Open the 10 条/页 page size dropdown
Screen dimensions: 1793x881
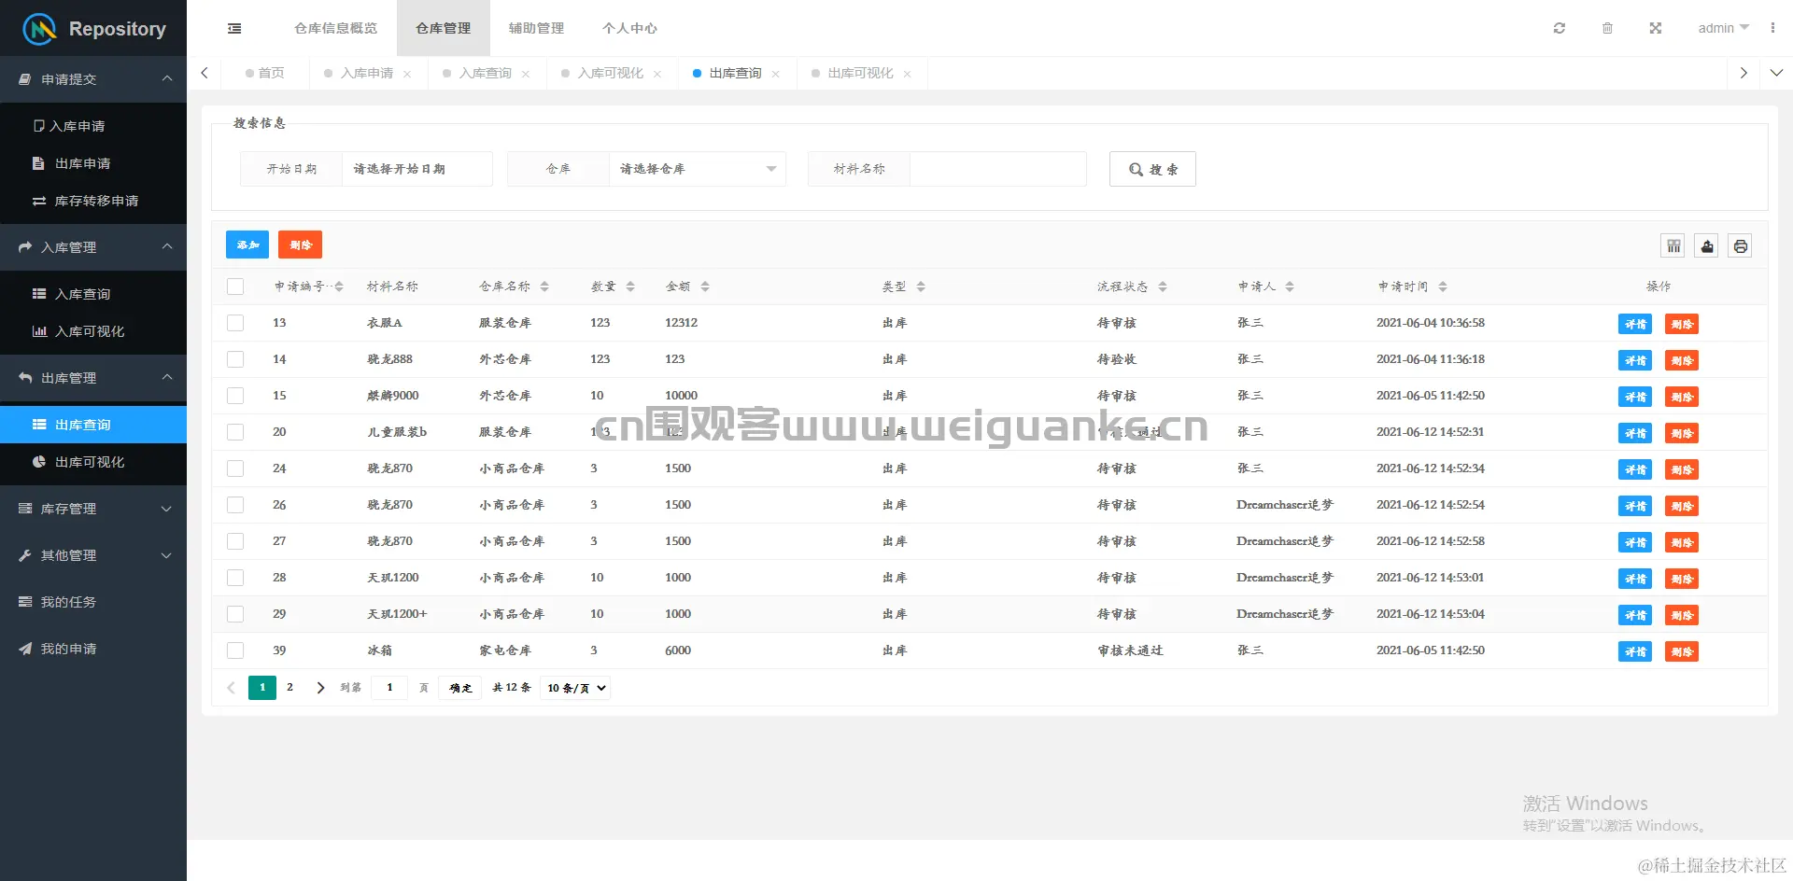click(x=575, y=688)
